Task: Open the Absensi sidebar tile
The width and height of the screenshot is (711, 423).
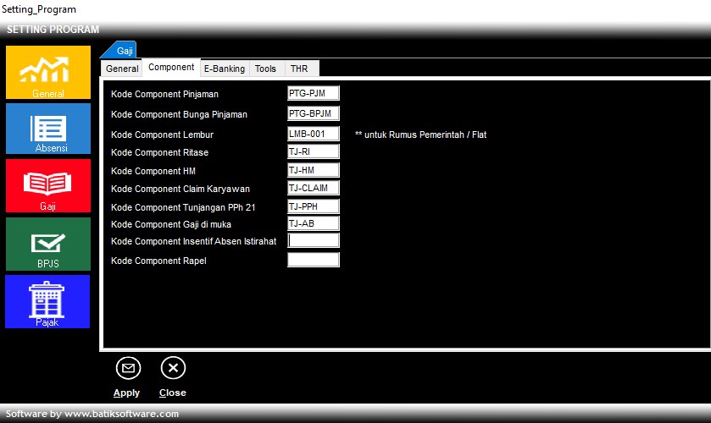Action: click(47, 129)
